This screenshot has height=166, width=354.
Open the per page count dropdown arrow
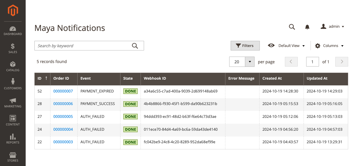click(250, 62)
